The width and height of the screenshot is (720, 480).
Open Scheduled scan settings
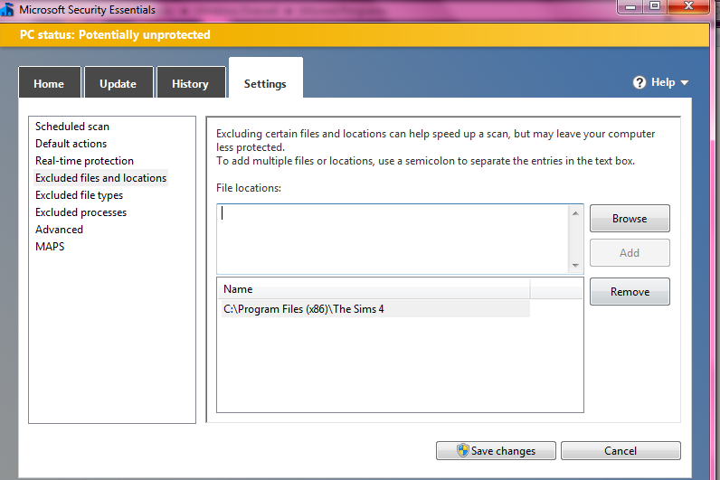72,127
